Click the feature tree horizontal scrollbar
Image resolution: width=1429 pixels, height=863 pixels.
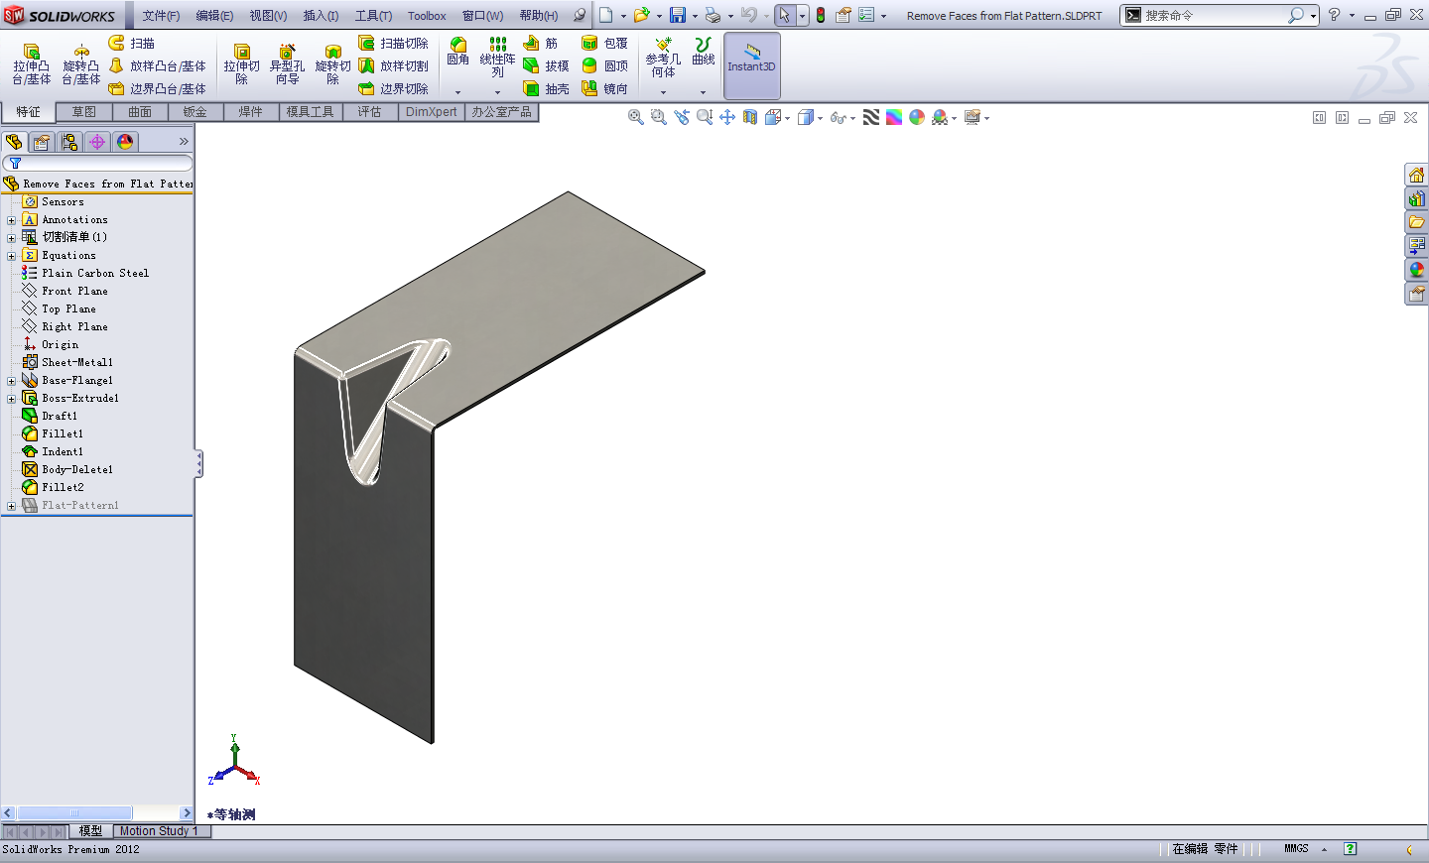click(97, 813)
